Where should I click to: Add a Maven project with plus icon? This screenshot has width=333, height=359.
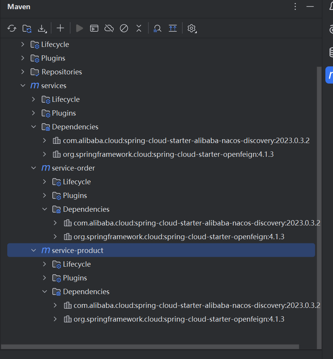(60, 28)
